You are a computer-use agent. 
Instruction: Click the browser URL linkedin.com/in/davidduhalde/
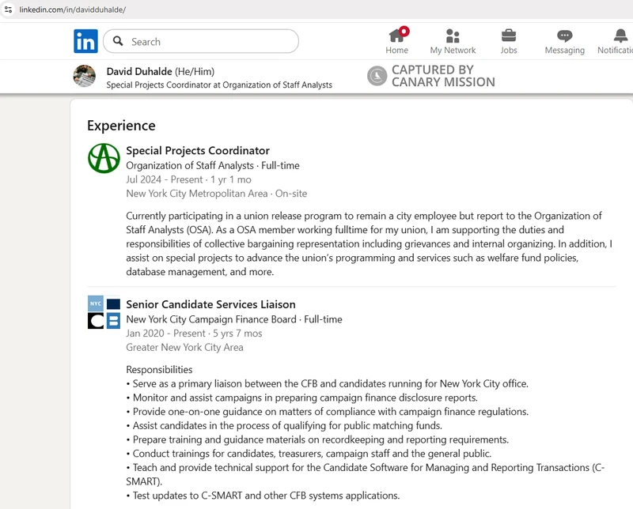[x=72, y=9]
